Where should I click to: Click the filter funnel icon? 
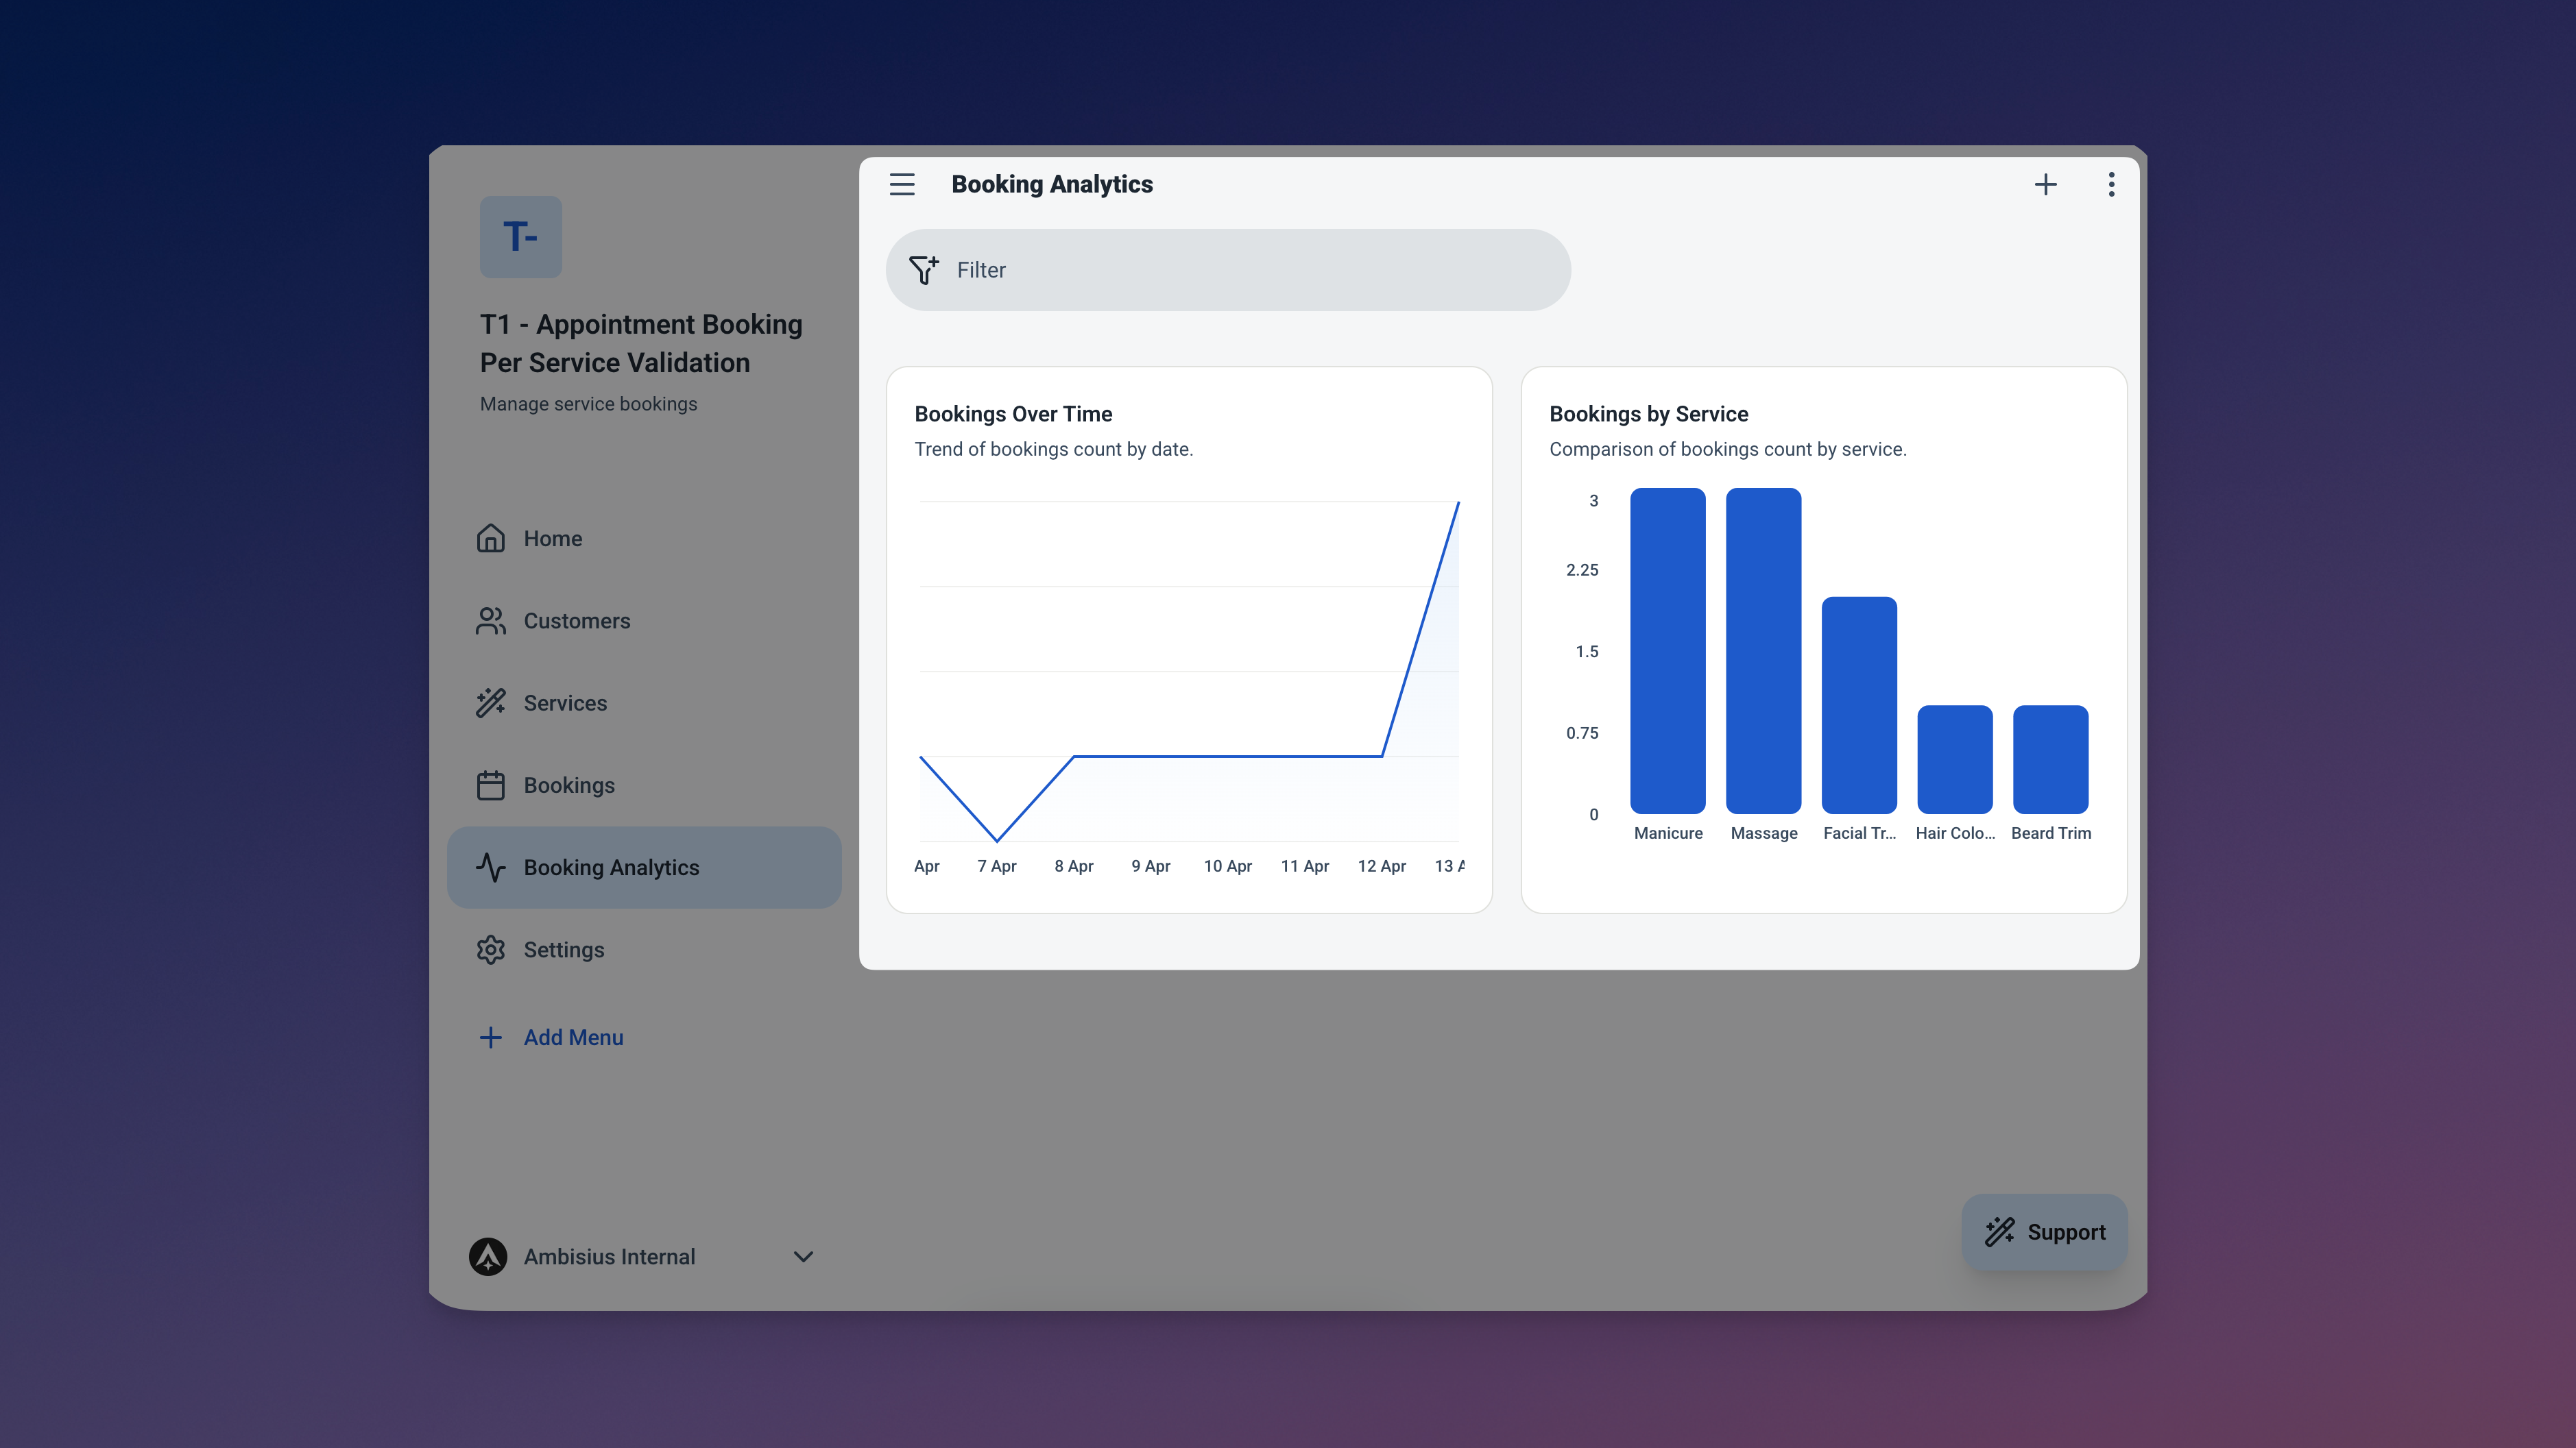tap(923, 270)
